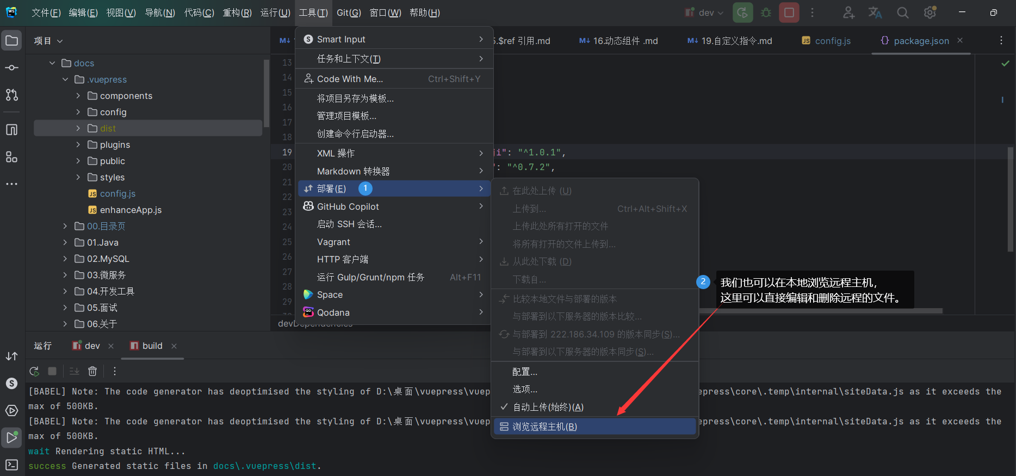The height and width of the screenshot is (476, 1016).
Task: Expand the 02.MySQL folder
Action: [65, 259]
